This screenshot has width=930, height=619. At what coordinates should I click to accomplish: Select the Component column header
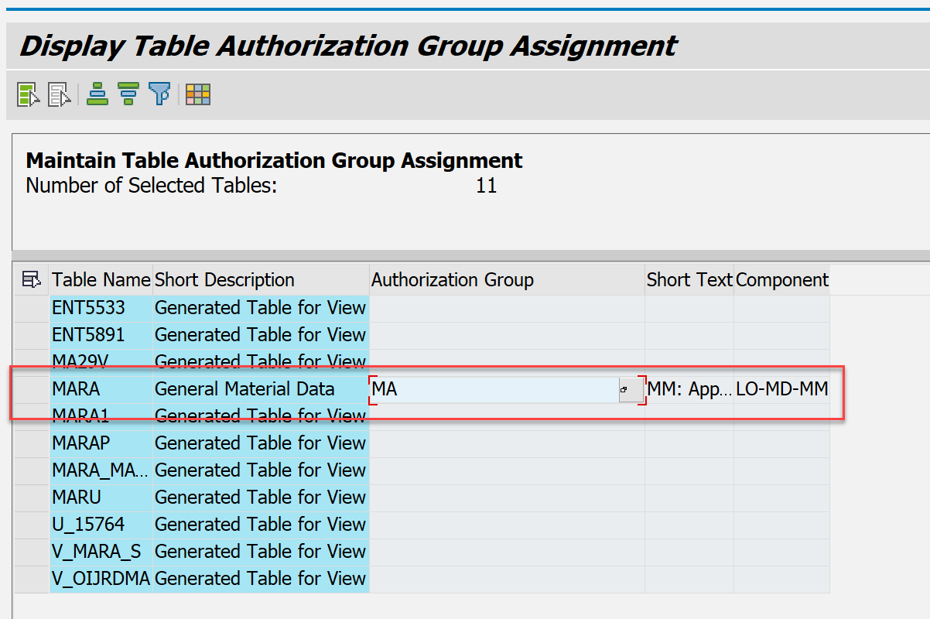(x=781, y=279)
